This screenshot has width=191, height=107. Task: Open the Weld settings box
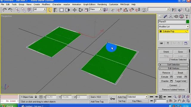click(186, 77)
